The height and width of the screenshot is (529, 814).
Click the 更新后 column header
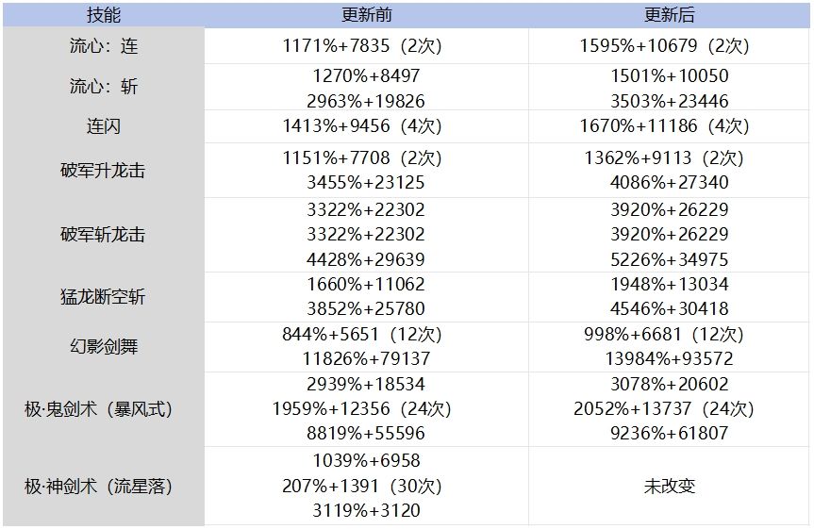pyautogui.click(x=669, y=15)
